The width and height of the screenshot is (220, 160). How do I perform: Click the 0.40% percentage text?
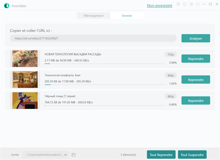point(173,105)
